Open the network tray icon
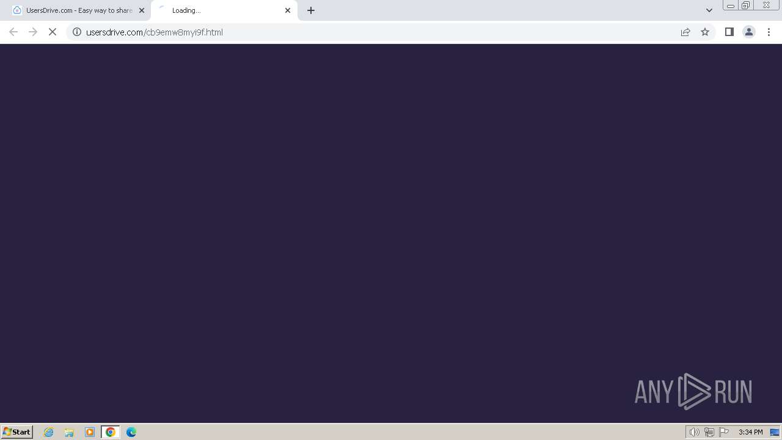Viewport: 782px width, 440px height. (x=709, y=432)
